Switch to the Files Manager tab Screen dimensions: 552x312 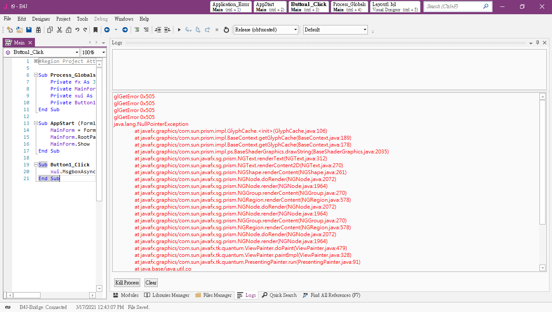tap(213, 295)
